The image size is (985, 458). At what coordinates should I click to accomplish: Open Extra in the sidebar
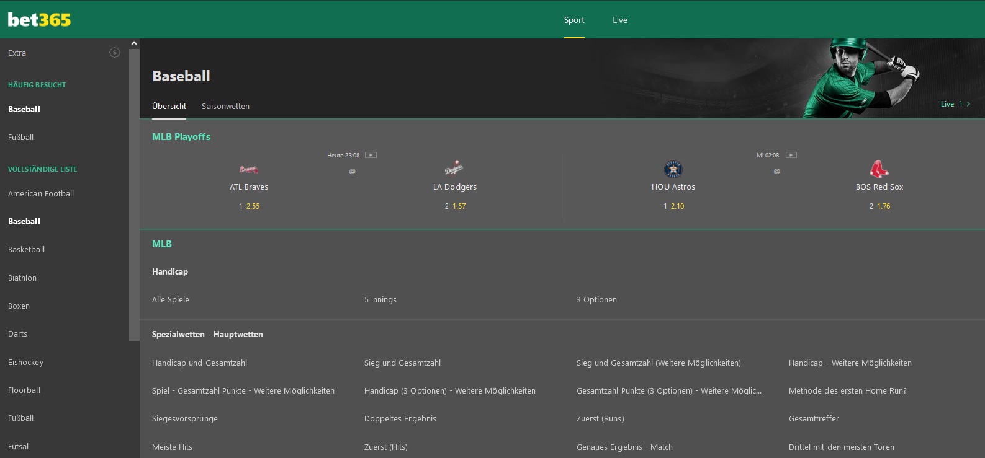[17, 53]
